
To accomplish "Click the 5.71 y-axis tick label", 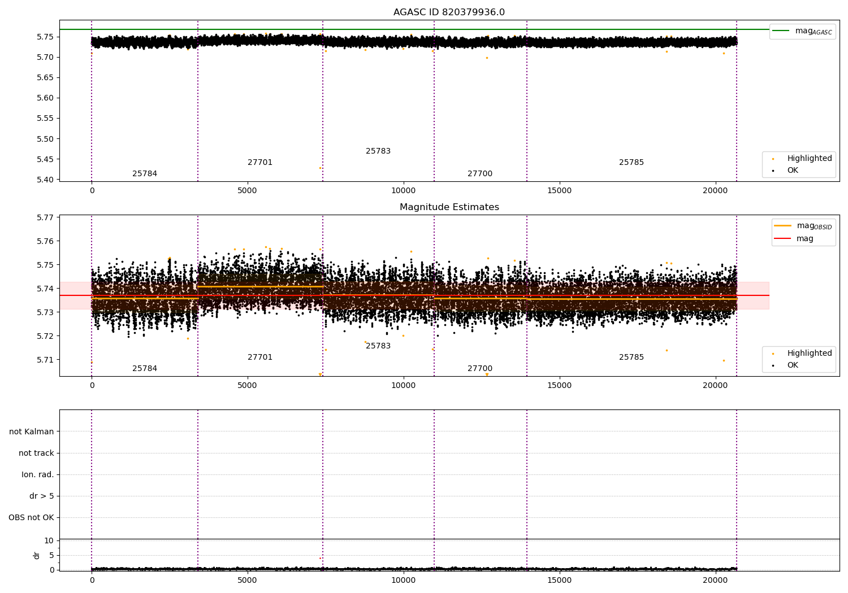I will click(x=45, y=360).
